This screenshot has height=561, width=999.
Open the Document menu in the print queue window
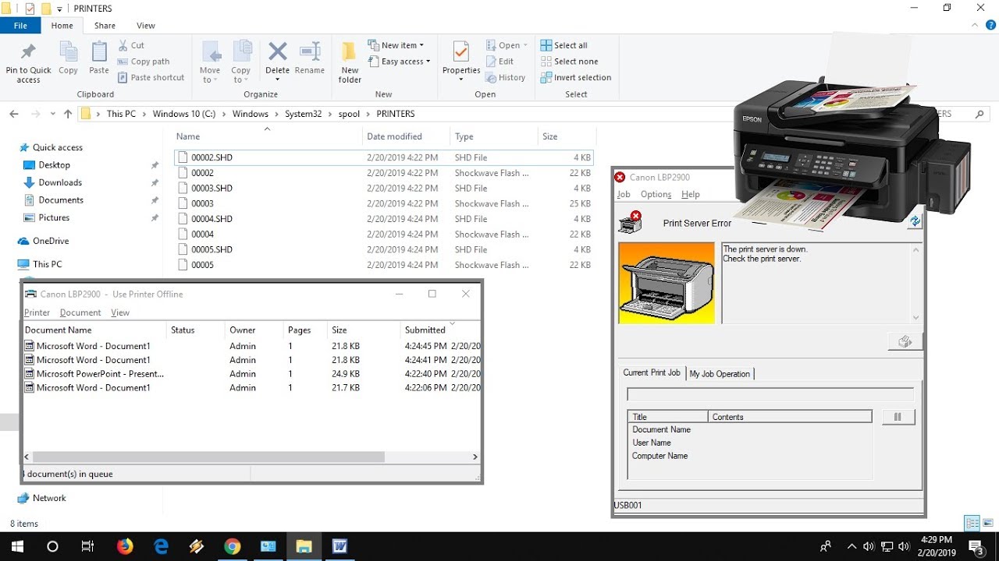click(80, 312)
